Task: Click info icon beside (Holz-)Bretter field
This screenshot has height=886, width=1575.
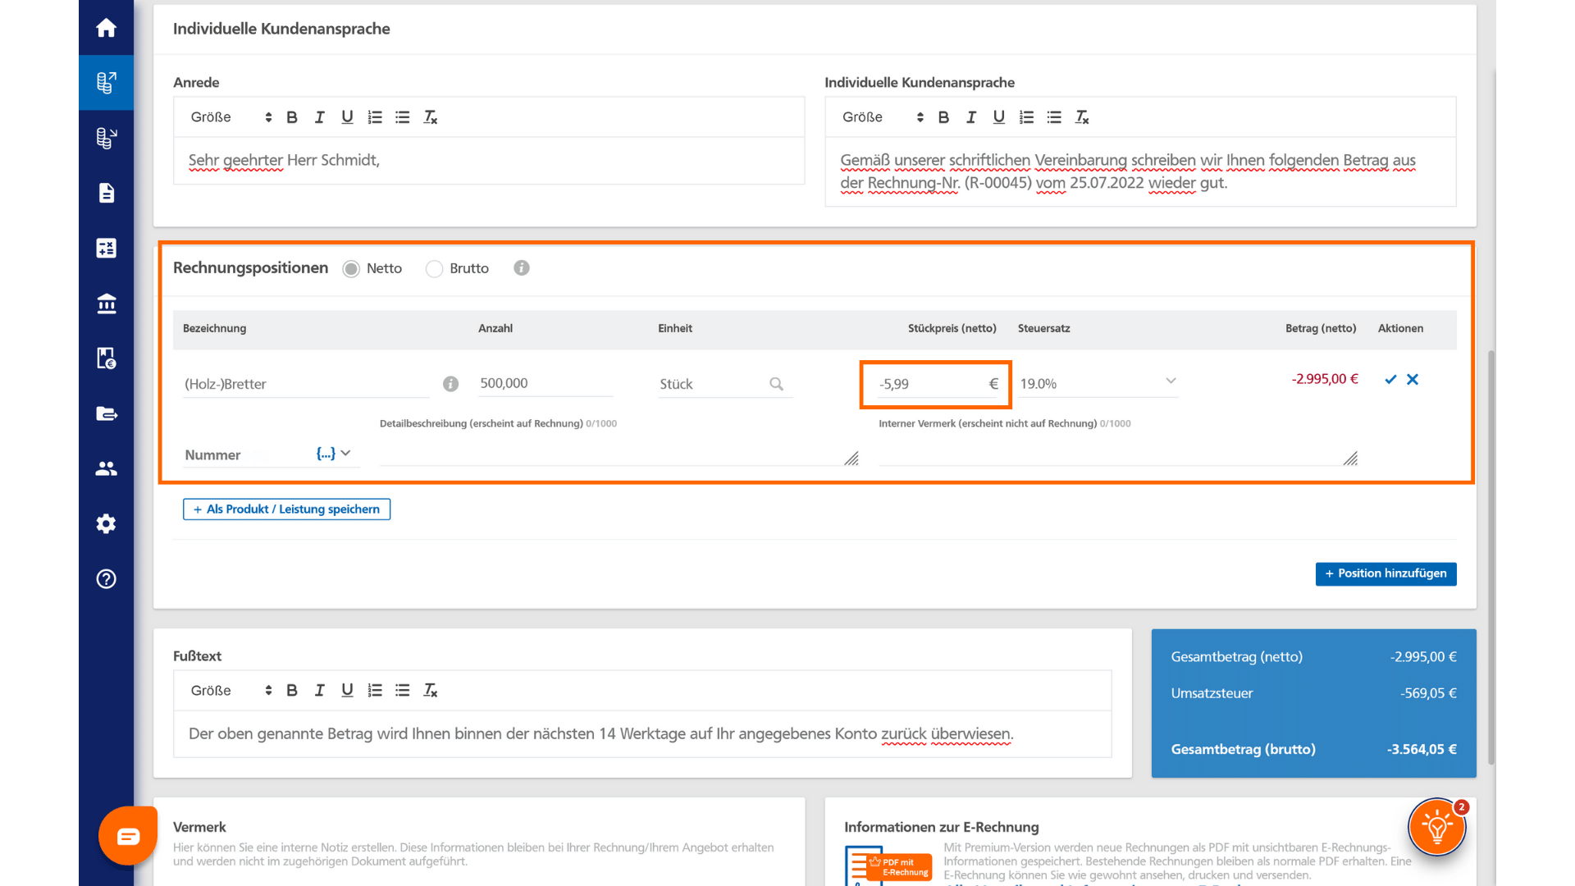Action: 450,384
